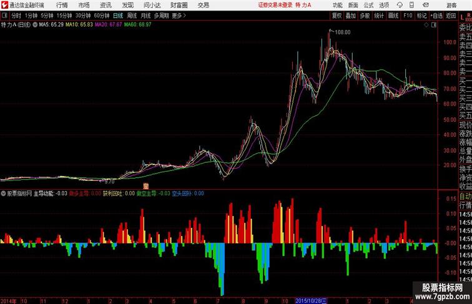Open the customer service headset icon

pos(400,5)
